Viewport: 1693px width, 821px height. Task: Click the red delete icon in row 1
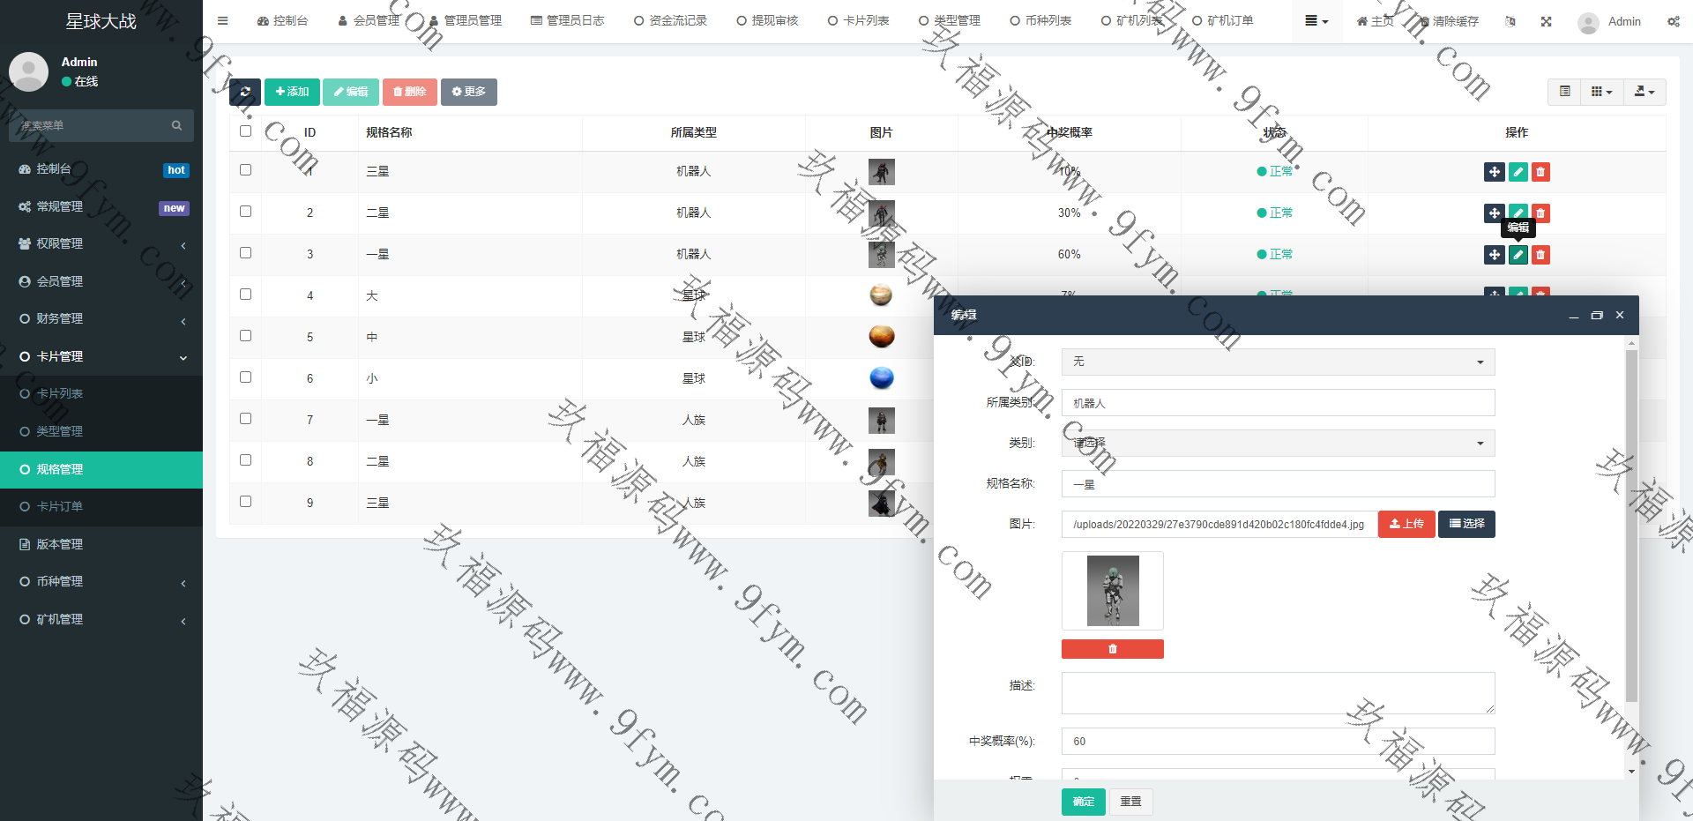[x=1540, y=172]
